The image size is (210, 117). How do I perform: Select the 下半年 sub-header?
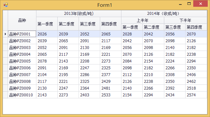point(186,20)
